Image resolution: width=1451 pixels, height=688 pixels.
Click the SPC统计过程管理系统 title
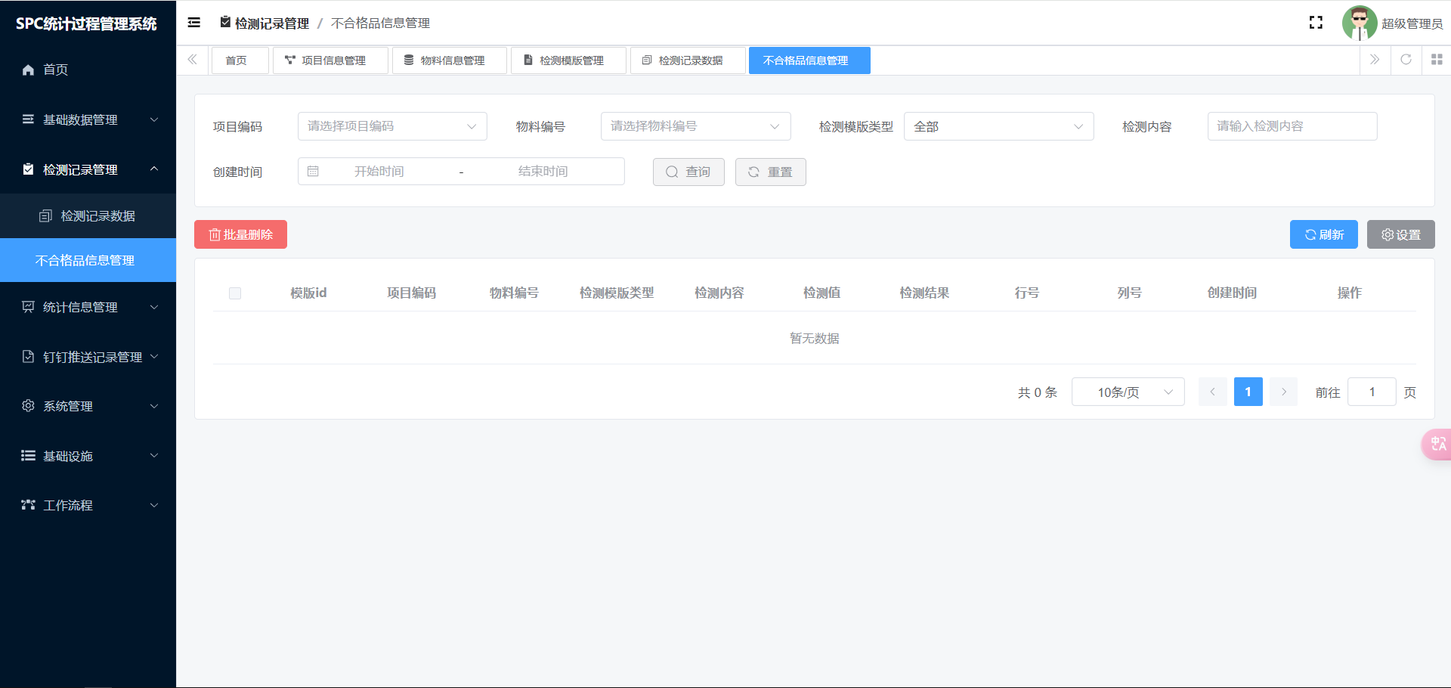(x=86, y=23)
